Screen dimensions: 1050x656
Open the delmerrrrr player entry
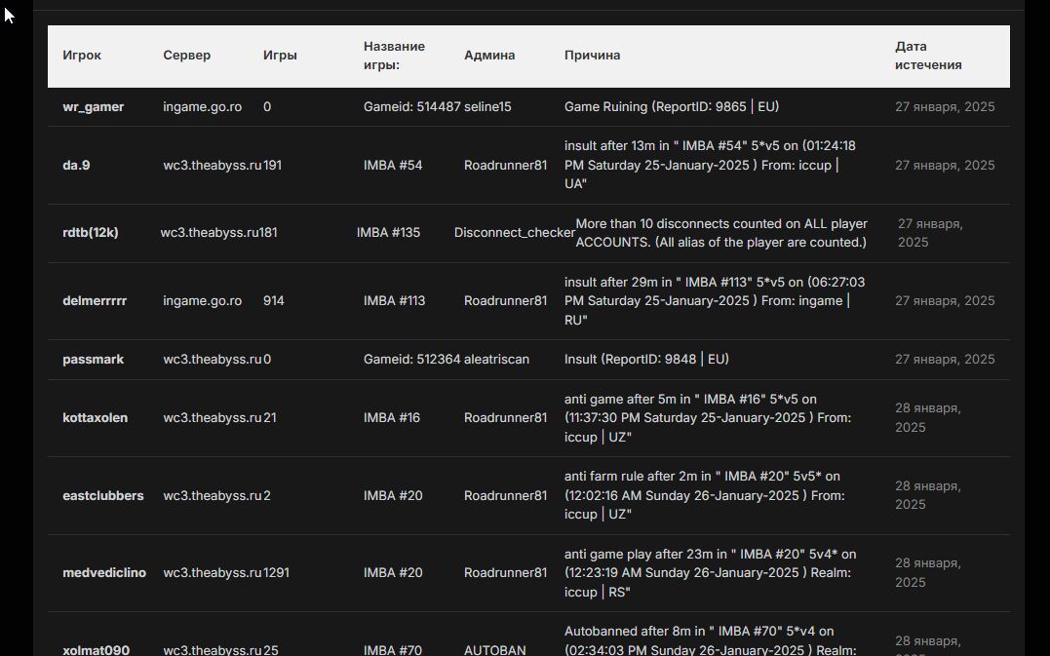(x=95, y=301)
